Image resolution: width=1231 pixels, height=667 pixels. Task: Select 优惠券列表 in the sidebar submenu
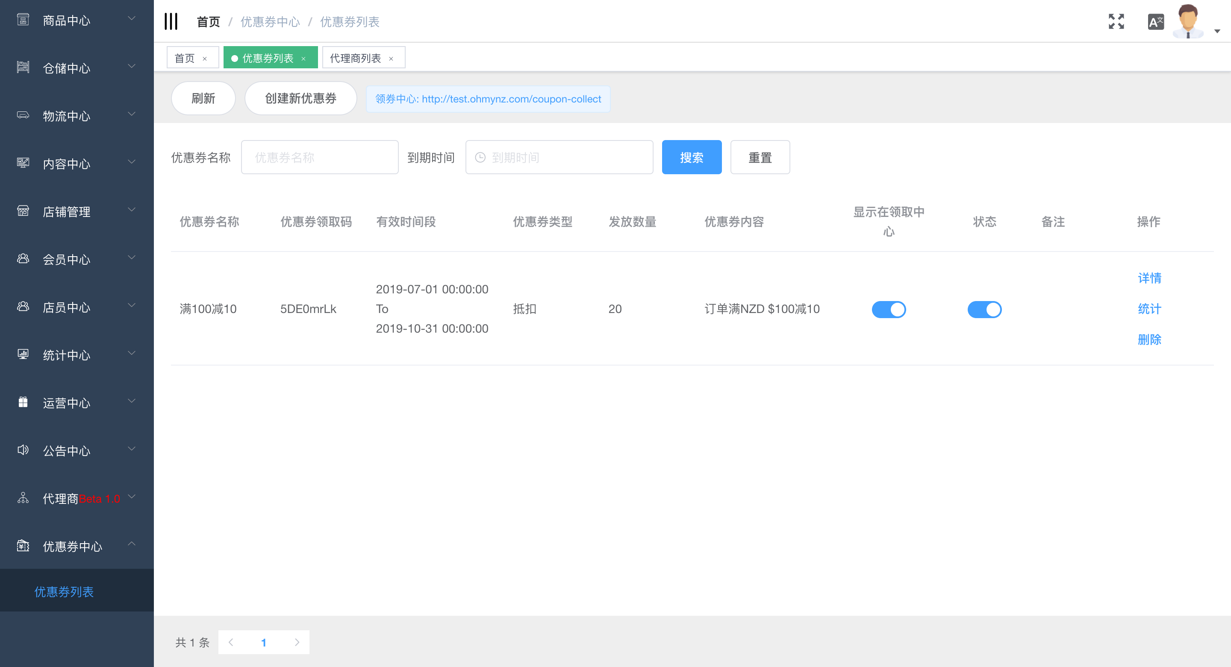[x=64, y=591]
